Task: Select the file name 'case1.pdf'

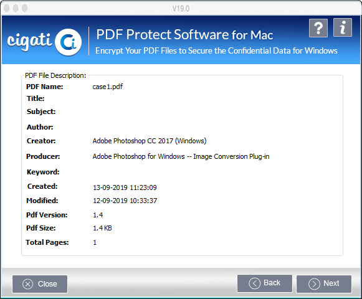Action: tap(108, 87)
